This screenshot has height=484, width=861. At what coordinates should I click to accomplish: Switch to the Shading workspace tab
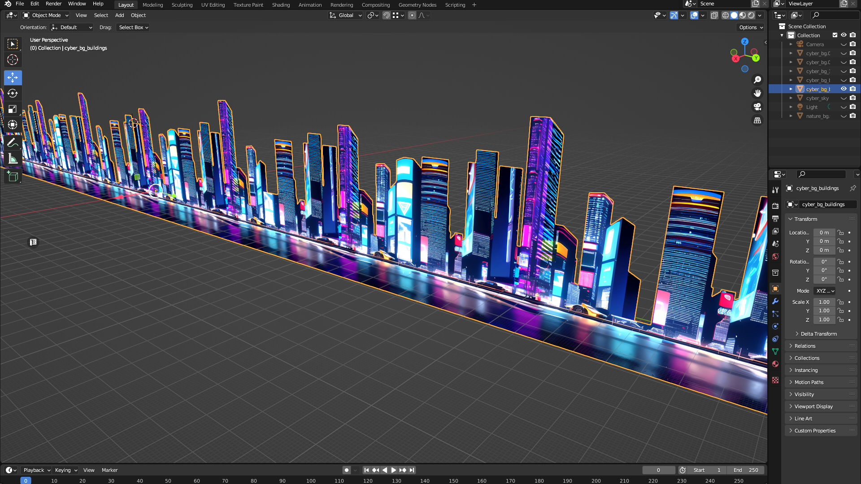[281, 5]
